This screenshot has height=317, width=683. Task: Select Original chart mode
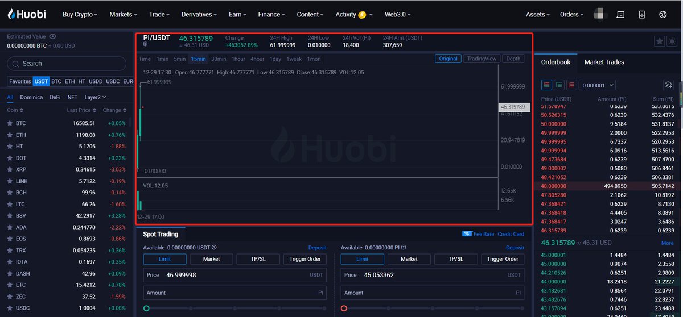448,59
